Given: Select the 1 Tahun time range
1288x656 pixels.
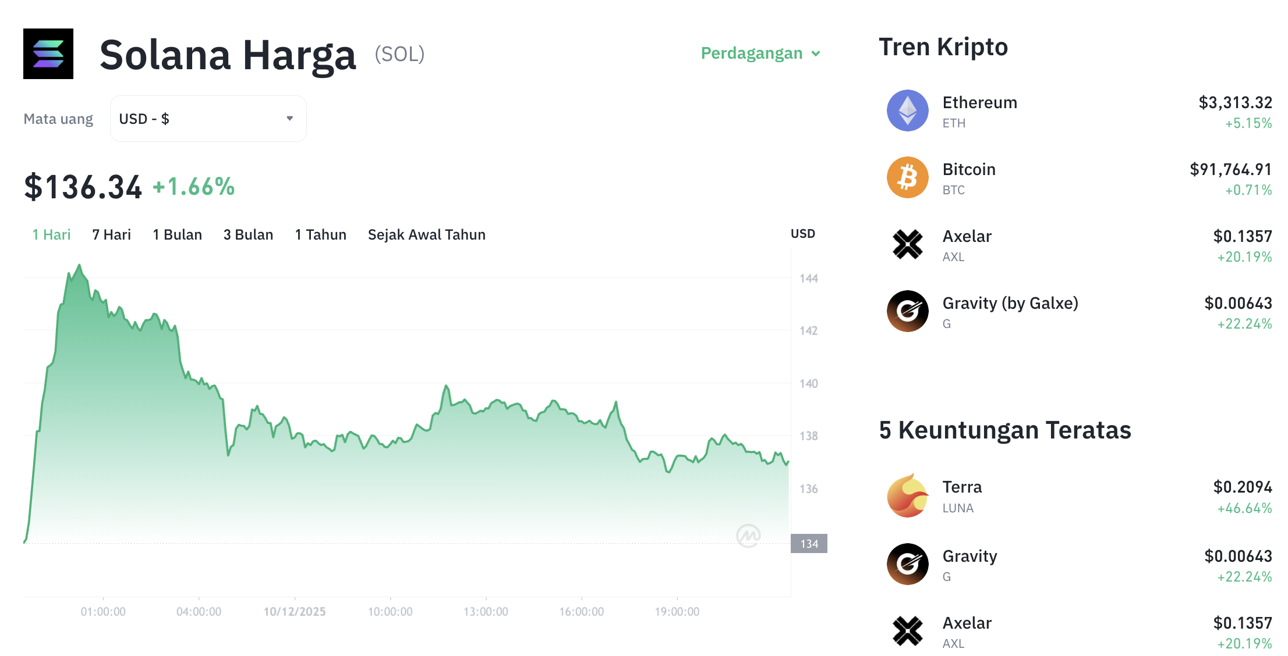Looking at the screenshot, I should pyautogui.click(x=320, y=235).
